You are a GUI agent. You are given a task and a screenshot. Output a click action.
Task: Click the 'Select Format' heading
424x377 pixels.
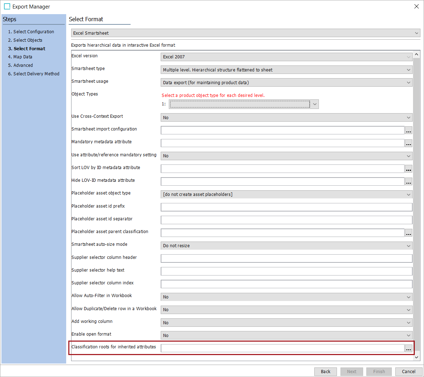click(86, 19)
